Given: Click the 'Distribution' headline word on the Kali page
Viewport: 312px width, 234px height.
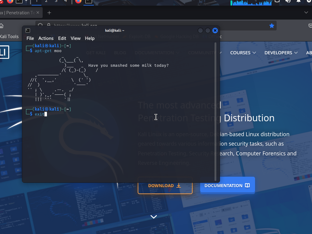Looking at the screenshot, I should pyautogui.click(x=249, y=118).
